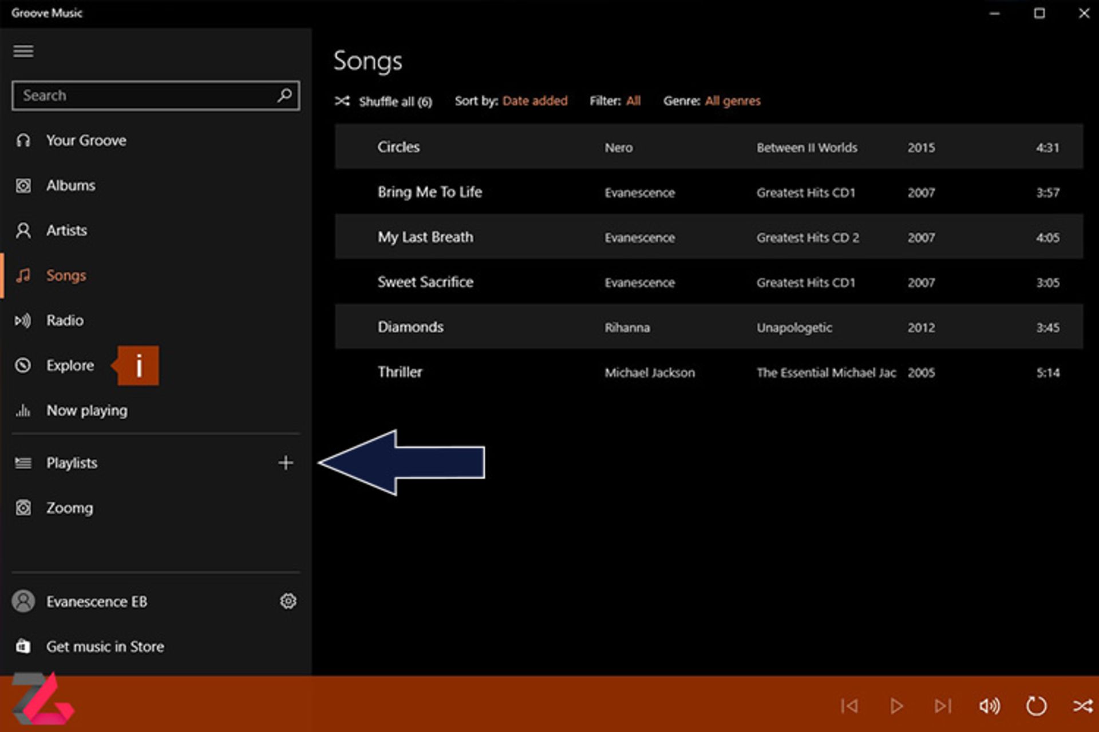Minimize the Groove Music window

(995, 13)
